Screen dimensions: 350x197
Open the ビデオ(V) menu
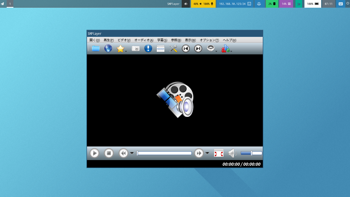[x=124, y=40]
